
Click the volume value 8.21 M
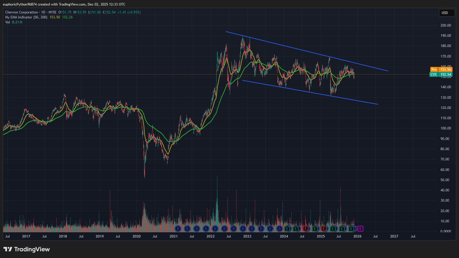pos(17,22)
